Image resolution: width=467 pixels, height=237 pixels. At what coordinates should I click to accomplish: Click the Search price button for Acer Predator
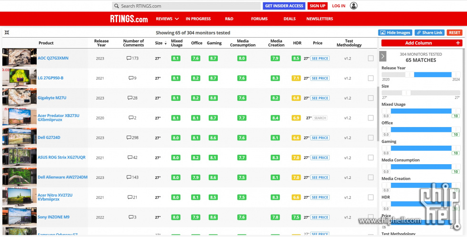(320, 118)
